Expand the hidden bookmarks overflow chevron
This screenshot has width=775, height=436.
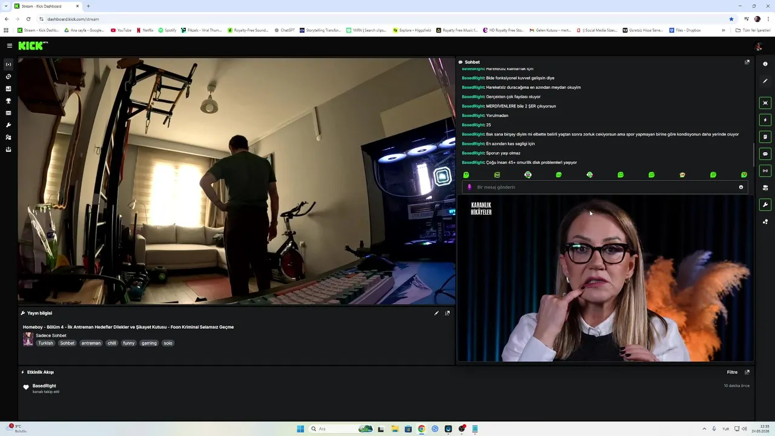[x=723, y=30]
